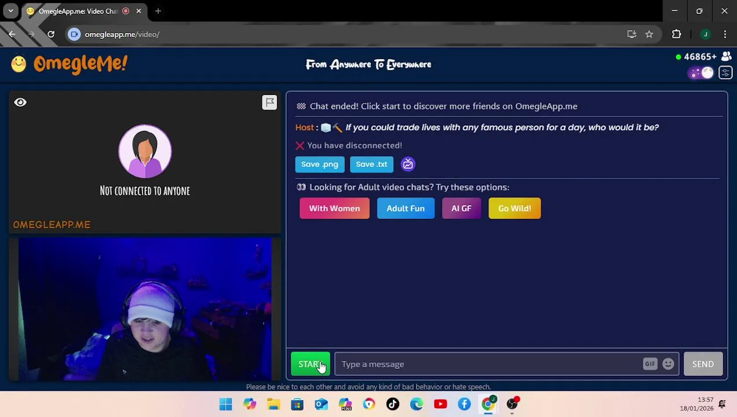This screenshot has width=737, height=417.
Task: Open the TV share icon beside Save .txt
Action: [x=408, y=164]
